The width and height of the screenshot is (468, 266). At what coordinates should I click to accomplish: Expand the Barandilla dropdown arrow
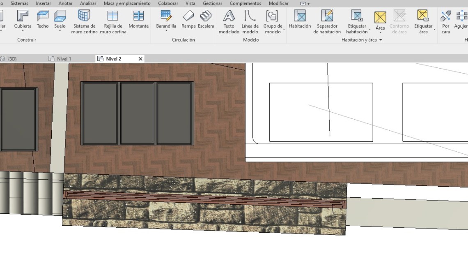[166, 31]
